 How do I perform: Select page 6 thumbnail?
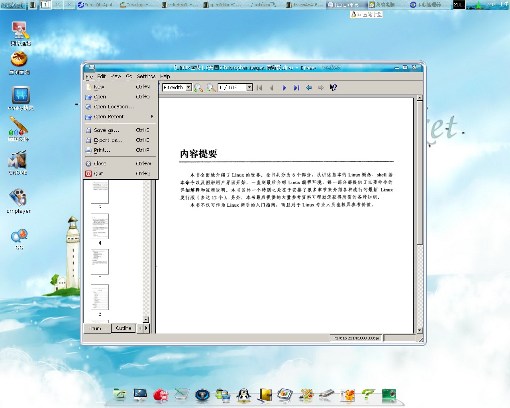pos(100,297)
